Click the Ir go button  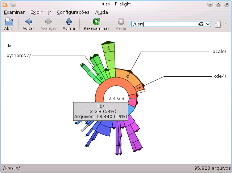pos(221,24)
